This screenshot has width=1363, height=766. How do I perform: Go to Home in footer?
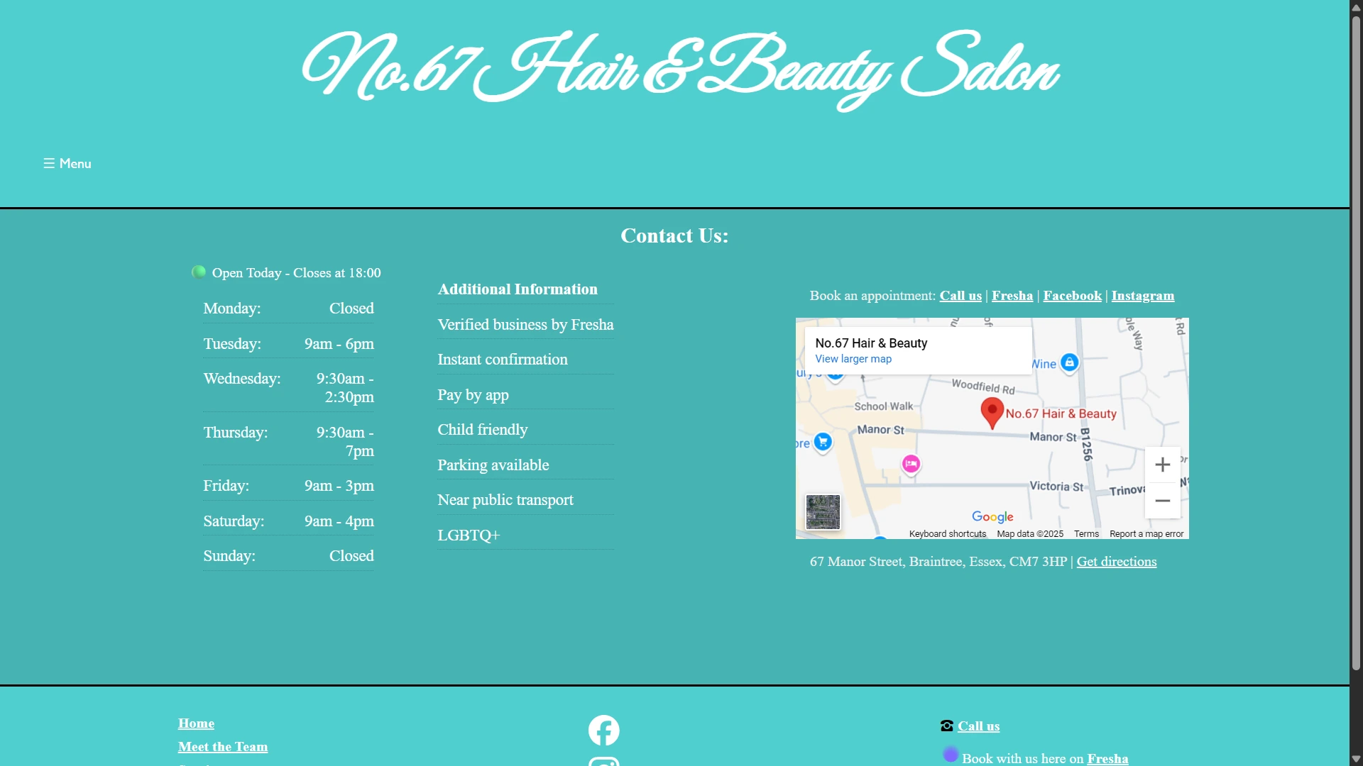click(x=196, y=723)
